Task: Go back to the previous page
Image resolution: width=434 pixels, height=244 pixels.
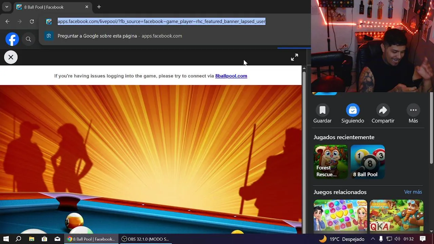Action: click(x=7, y=21)
